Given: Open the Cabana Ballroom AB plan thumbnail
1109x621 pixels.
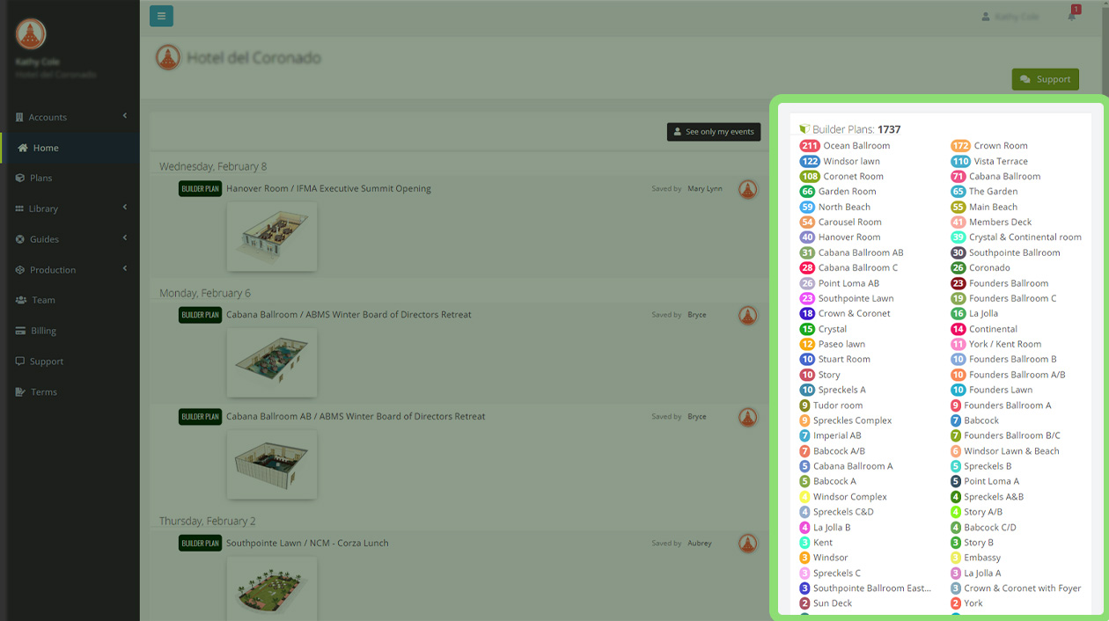Looking at the screenshot, I should click(x=272, y=464).
